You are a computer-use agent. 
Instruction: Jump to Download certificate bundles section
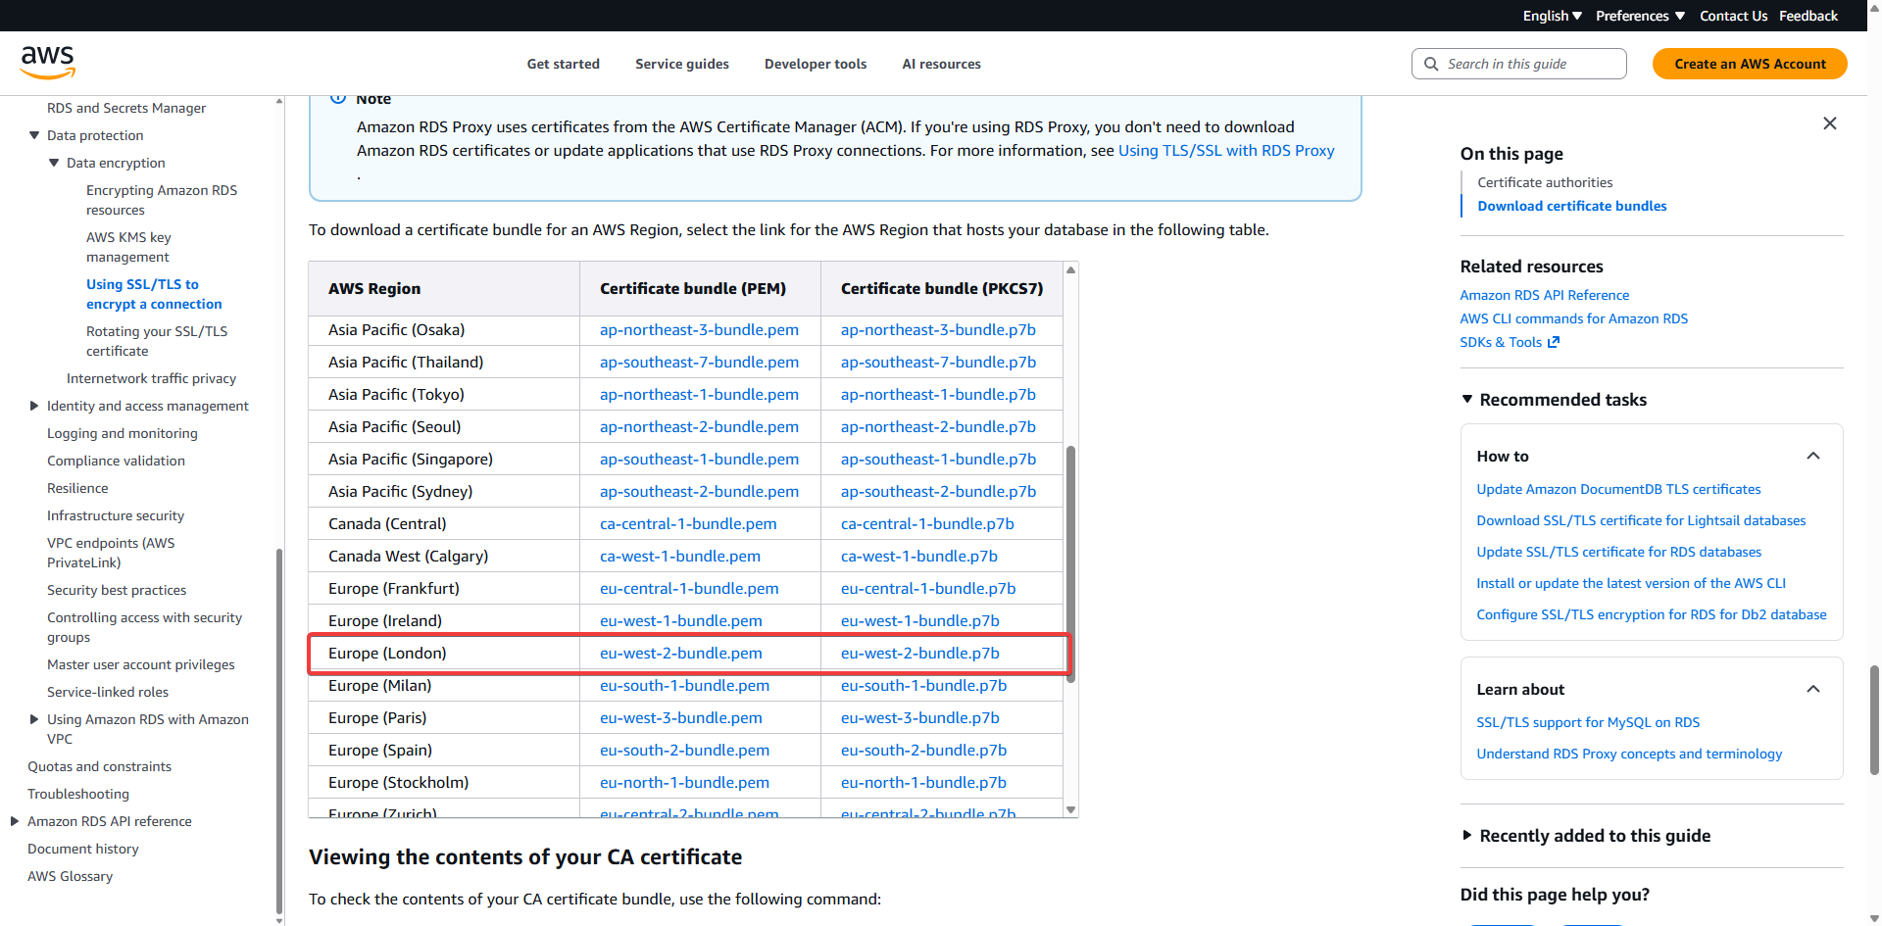pos(1571,206)
